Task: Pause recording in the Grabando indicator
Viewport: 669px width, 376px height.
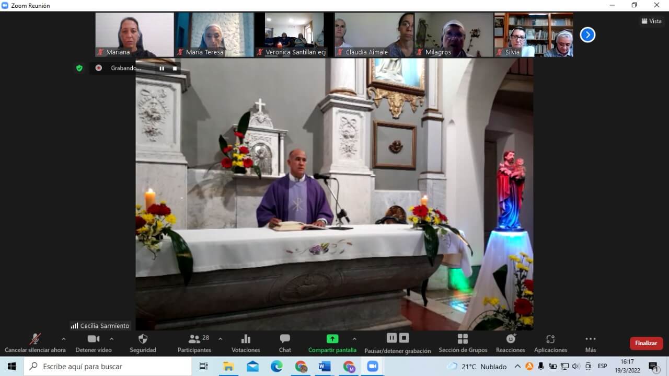Action: (162, 68)
